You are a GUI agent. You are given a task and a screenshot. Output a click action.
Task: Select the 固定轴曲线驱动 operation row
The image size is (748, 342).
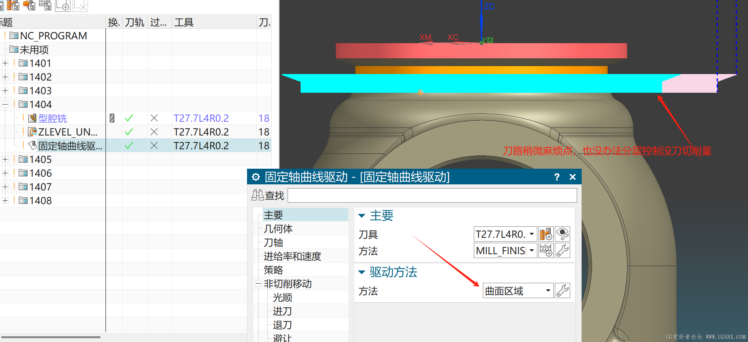click(x=136, y=145)
